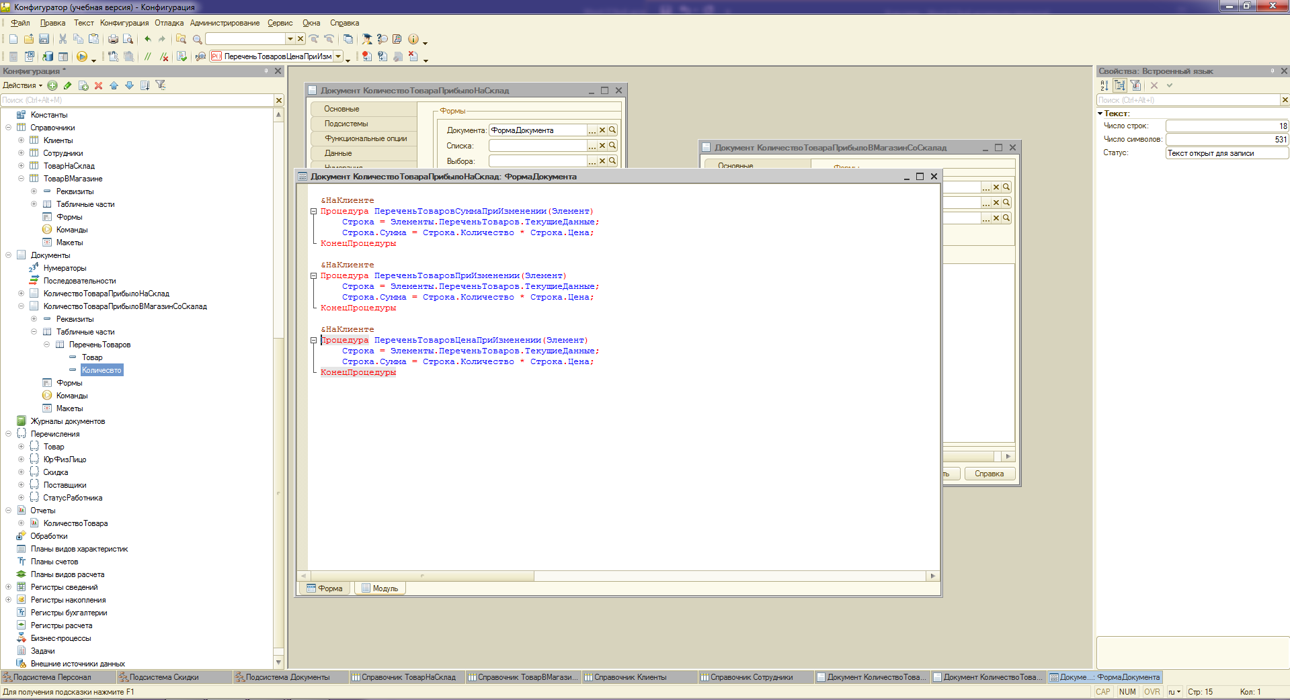Screen dimensions: 1290x700
Task: Click the Save floppy disk toolbar icon
Action: tap(44, 39)
